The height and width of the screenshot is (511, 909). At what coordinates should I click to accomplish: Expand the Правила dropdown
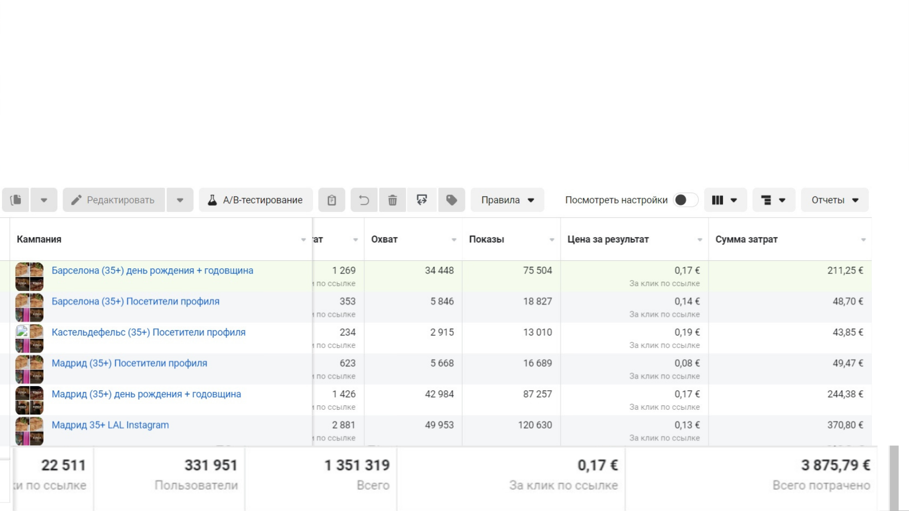pos(507,200)
